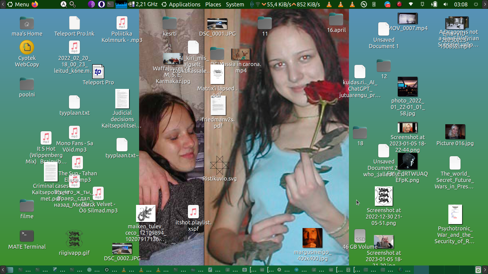The width and height of the screenshot is (488, 274).
Task: Select the Psychotronic War document
Action: (x=455, y=225)
